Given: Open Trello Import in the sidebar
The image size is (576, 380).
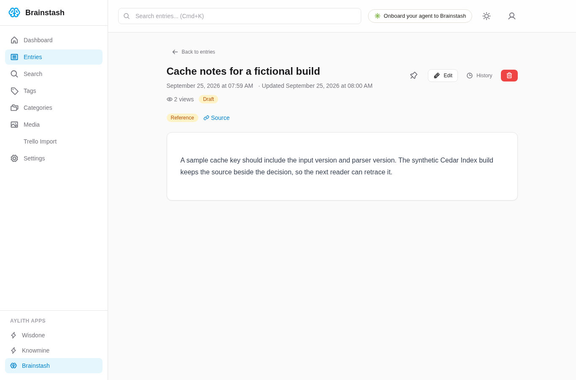Looking at the screenshot, I should pyautogui.click(x=54, y=141).
